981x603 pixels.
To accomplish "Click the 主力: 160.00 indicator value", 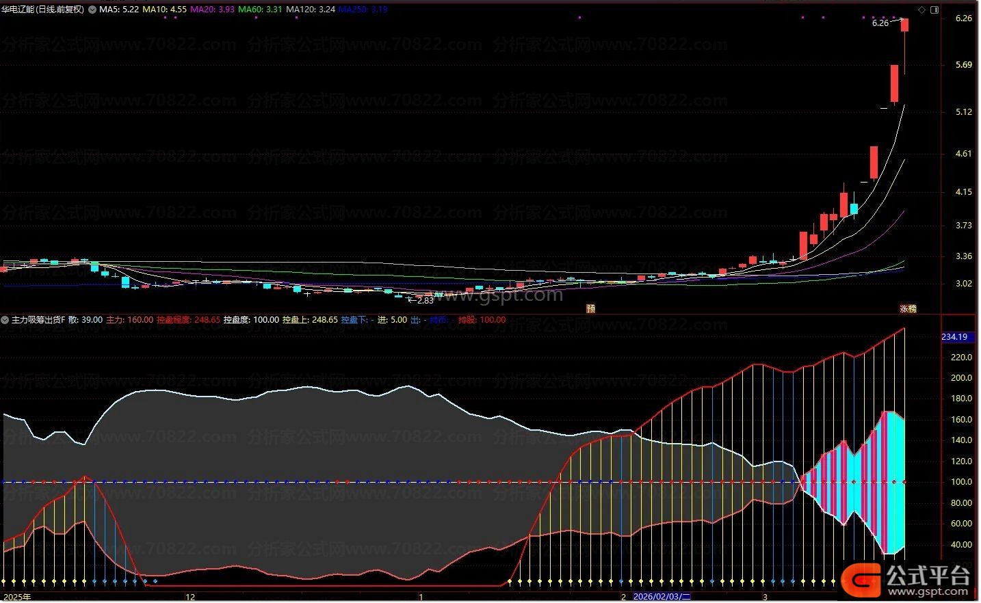I will [129, 319].
